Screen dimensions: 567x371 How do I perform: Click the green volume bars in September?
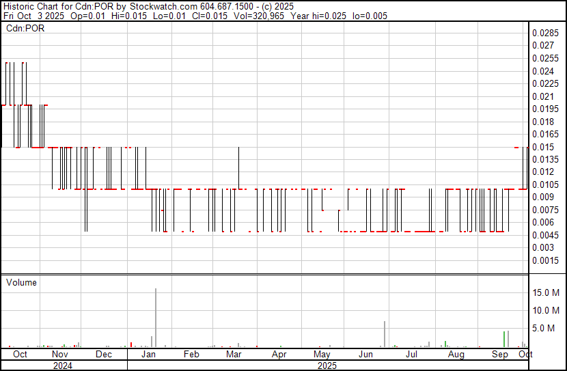tap(505, 339)
